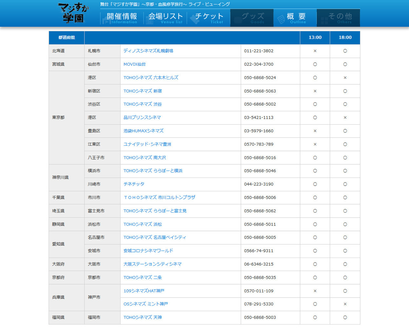Open TOHOシネマズ ららぽーと横浜 link
Image resolution: width=409 pixels, height=336 pixels.
(x=153, y=171)
